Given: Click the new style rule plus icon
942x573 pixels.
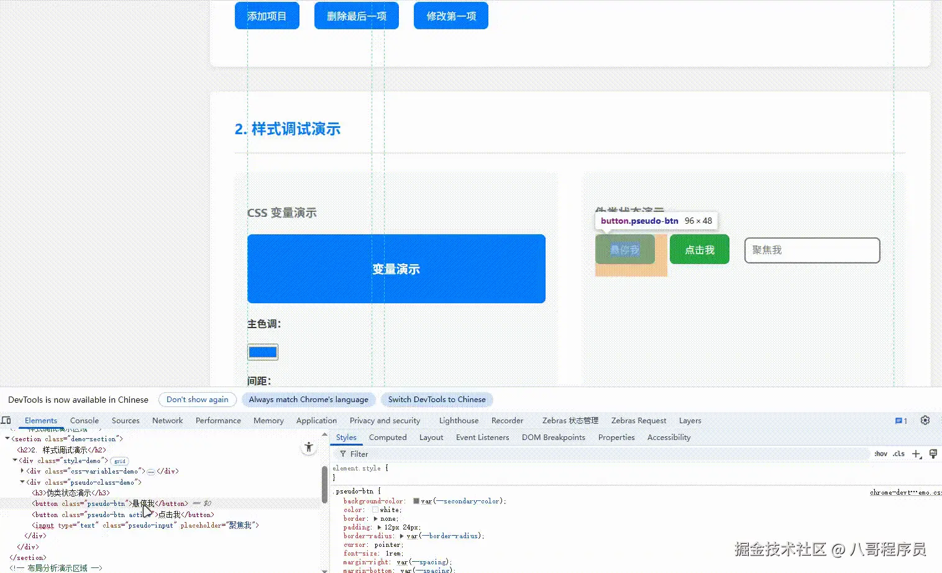Looking at the screenshot, I should [915, 454].
